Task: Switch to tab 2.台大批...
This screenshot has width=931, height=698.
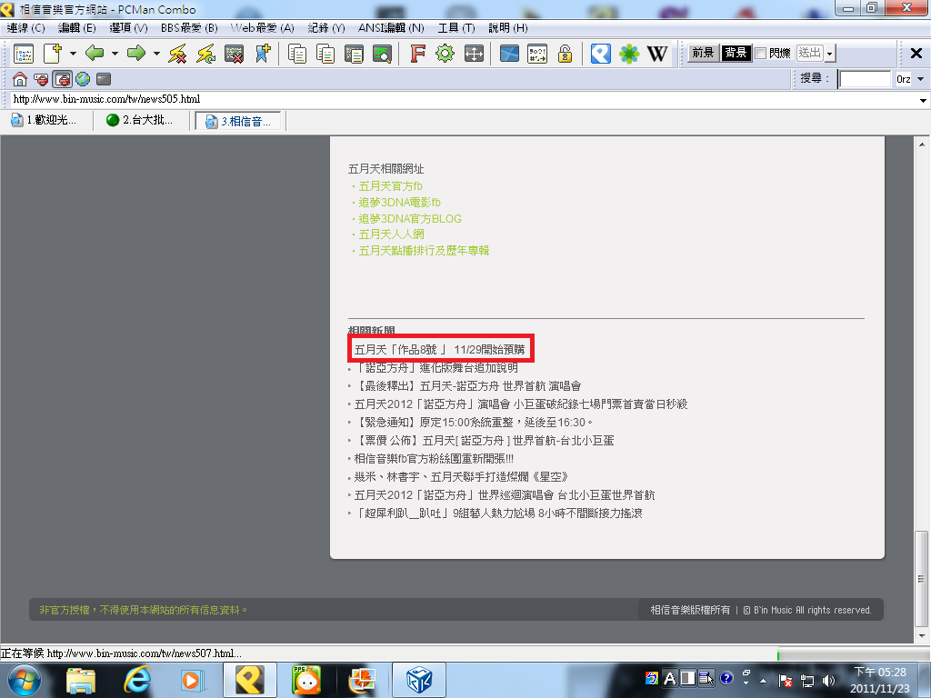Action: (140, 121)
